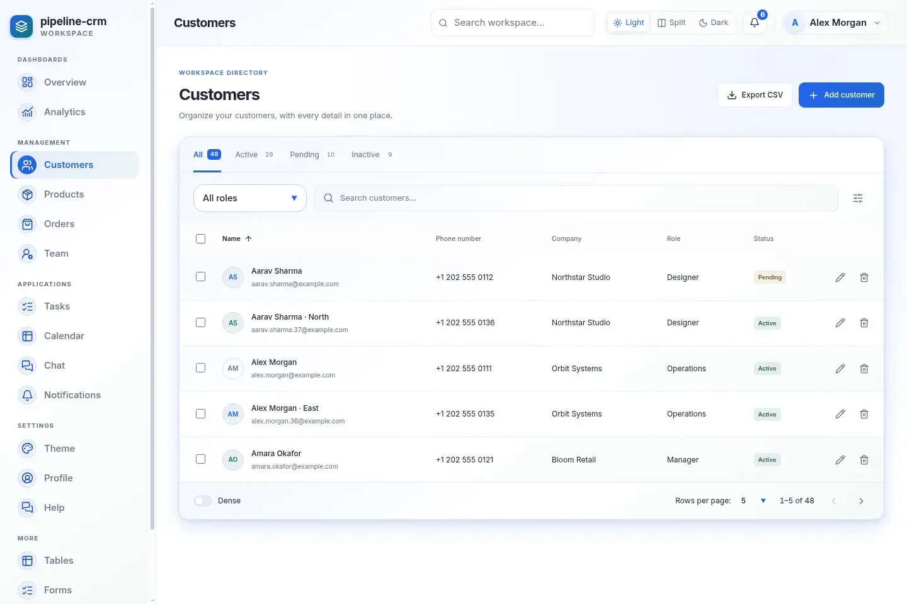
Task: Open the All roles dropdown
Action: (x=250, y=198)
